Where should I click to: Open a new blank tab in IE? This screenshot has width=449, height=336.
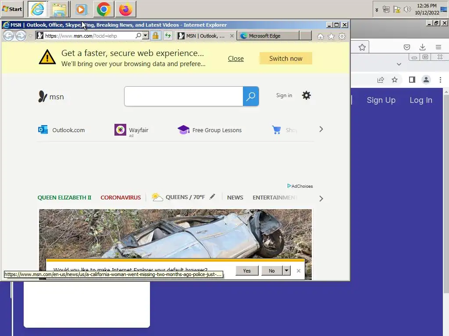coord(306,36)
